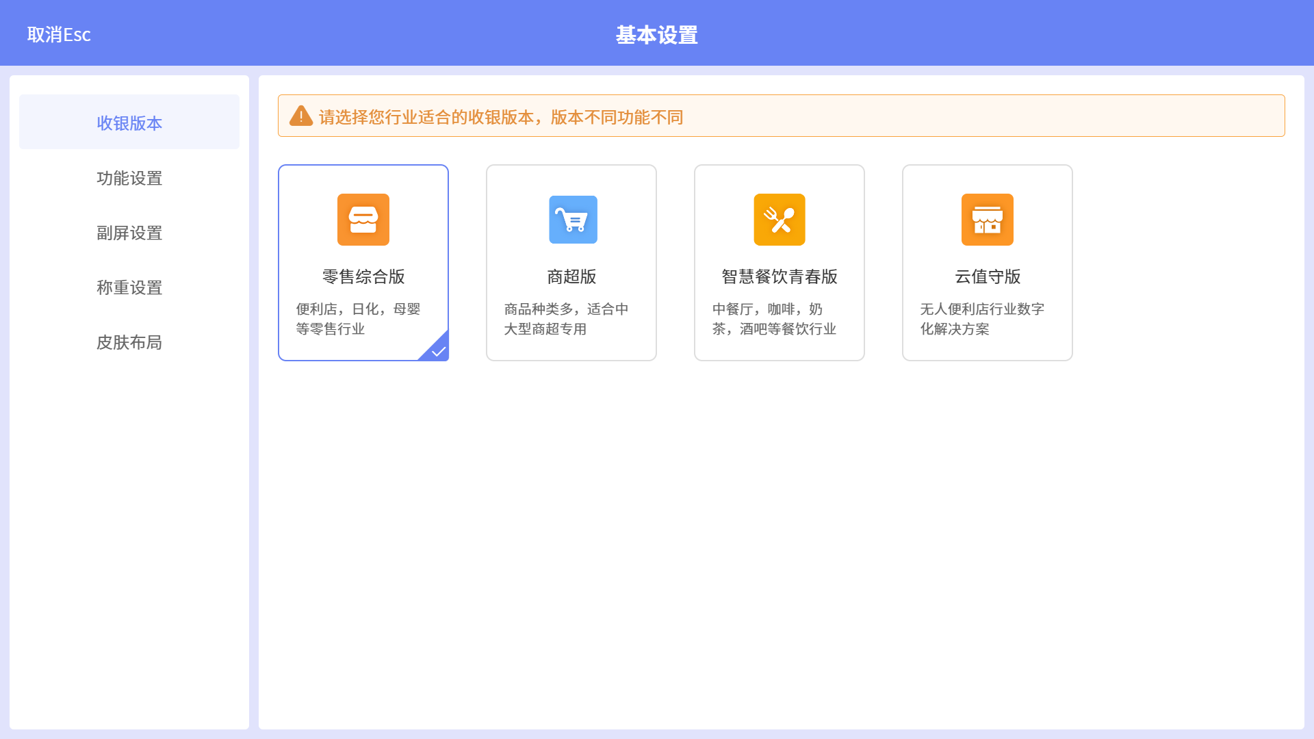Screen dimensions: 1314x739
Task: Click description 无人便利店行业数字化解决方案
Action: (x=982, y=319)
